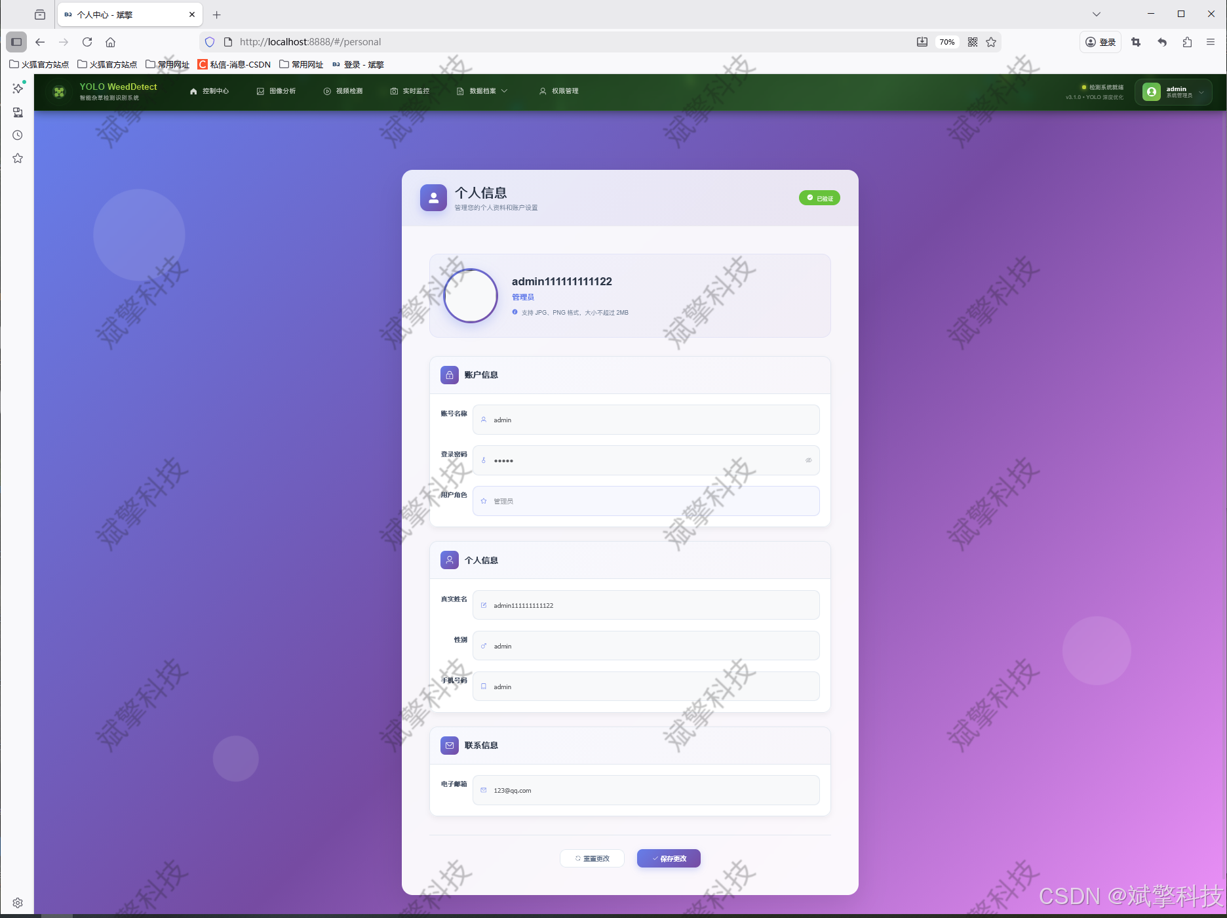Open the 登录 - 斌擎 bookmark
This screenshot has width=1227, height=918.
[x=358, y=64]
